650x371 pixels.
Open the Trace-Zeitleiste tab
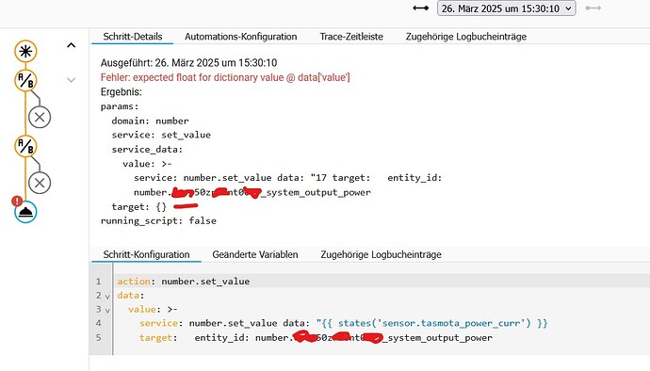pyautogui.click(x=351, y=37)
